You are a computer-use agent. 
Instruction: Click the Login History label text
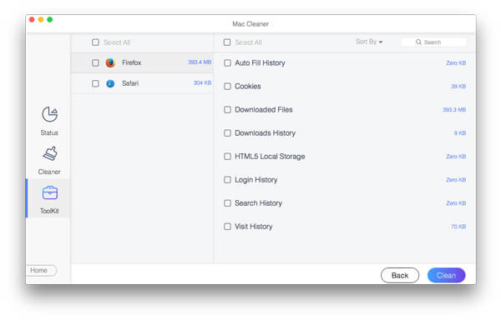click(x=256, y=180)
